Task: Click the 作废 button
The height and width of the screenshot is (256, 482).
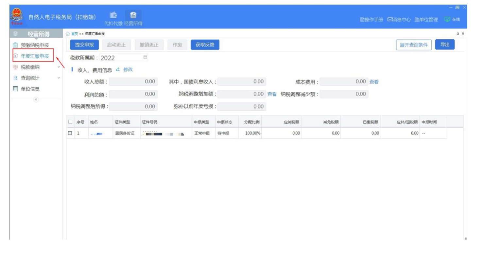Action: 177,45
